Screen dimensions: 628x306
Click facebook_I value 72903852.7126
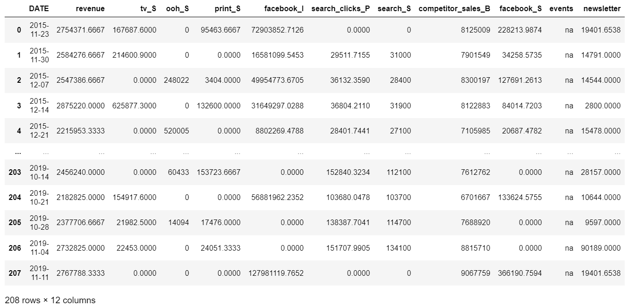(x=277, y=30)
